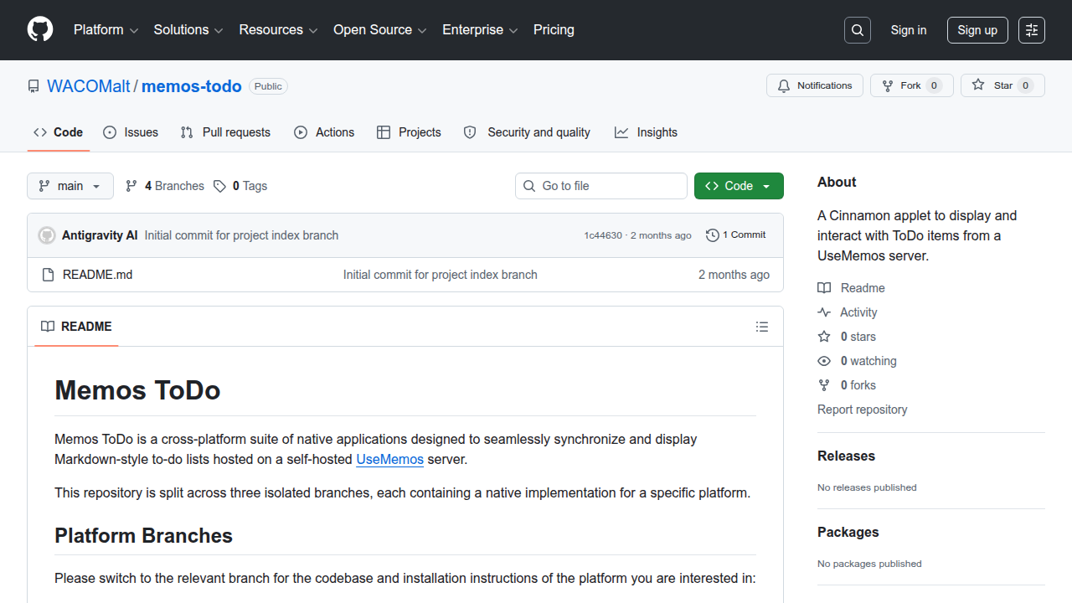Switch to the Issues tab

(131, 132)
